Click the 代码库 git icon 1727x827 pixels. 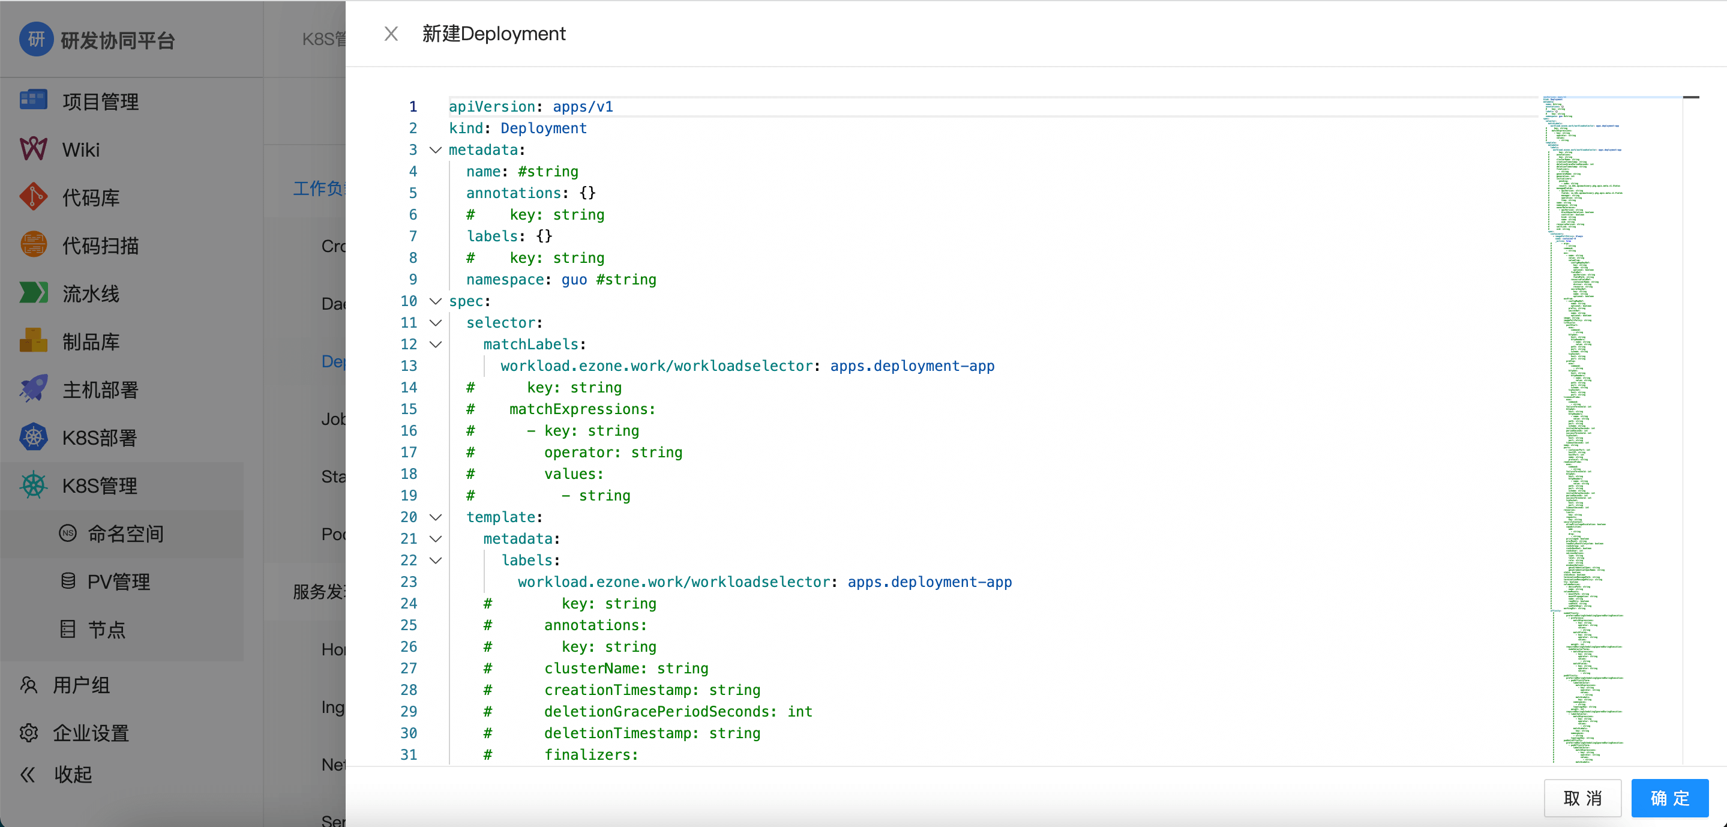pos(33,197)
